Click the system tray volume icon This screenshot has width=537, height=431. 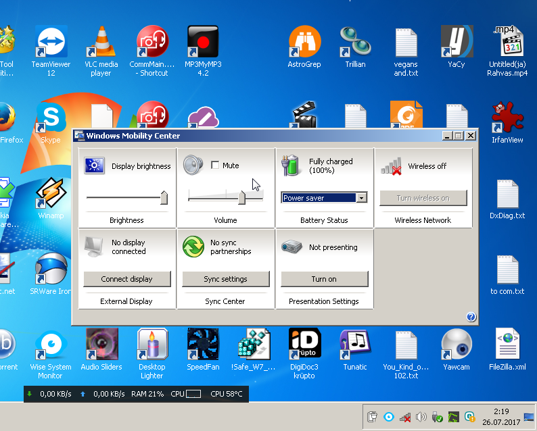coord(421,417)
